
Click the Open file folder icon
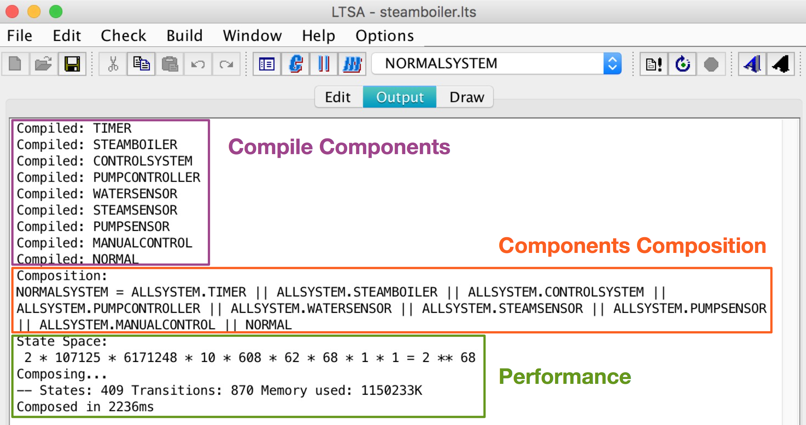coord(43,64)
